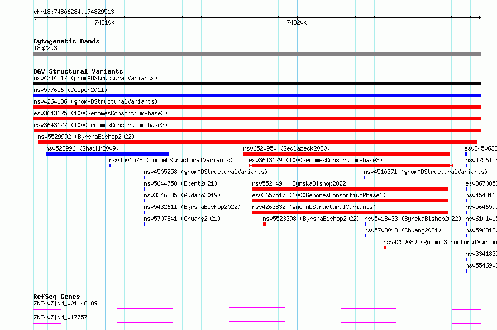The width and height of the screenshot is (497, 330).
Task: Click the small blue marker under nsv4501578
Action: pos(110,166)
